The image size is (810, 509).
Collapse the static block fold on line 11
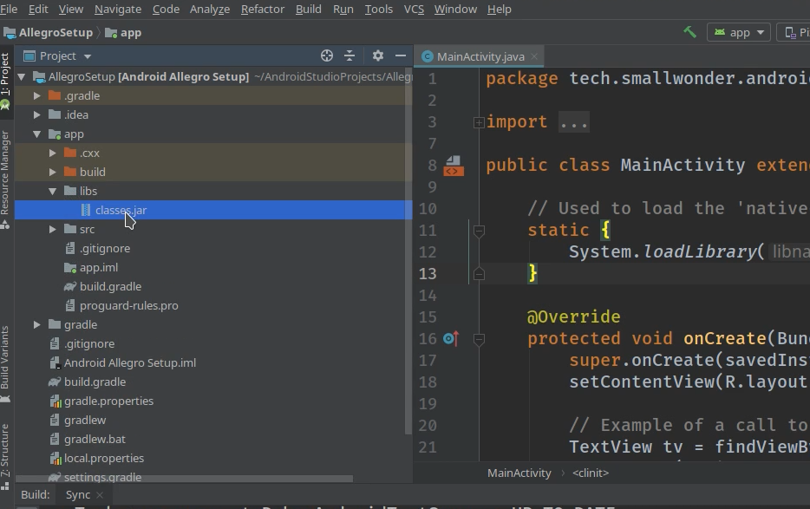pyautogui.click(x=480, y=232)
